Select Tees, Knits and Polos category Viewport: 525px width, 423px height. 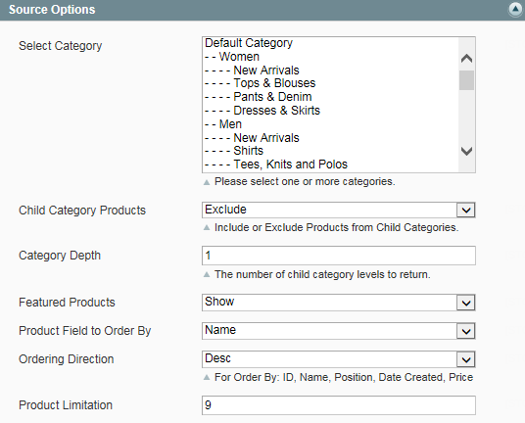[x=330, y=164]
